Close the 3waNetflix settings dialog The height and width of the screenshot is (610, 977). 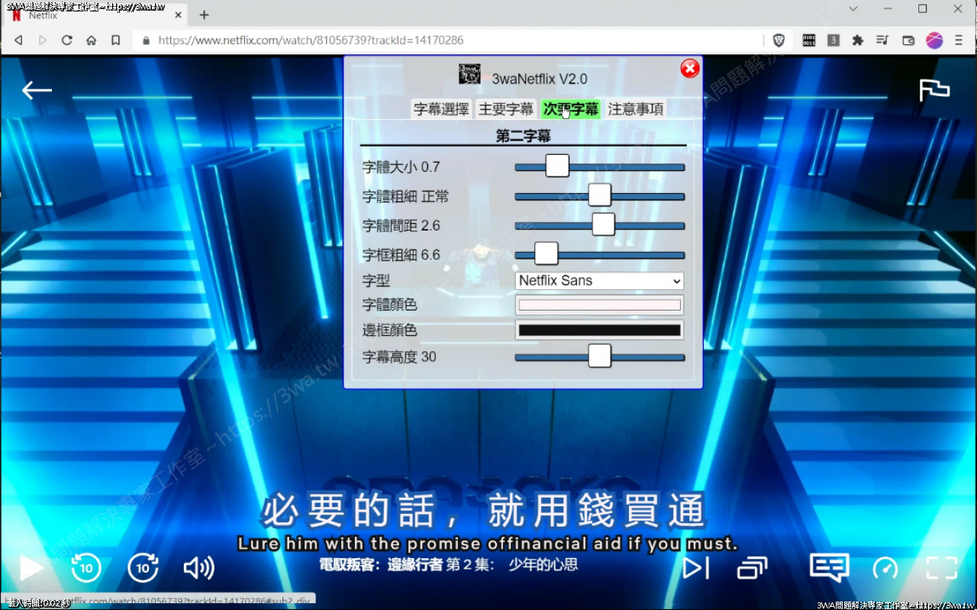pyautogui.click(x=689, y=68)
